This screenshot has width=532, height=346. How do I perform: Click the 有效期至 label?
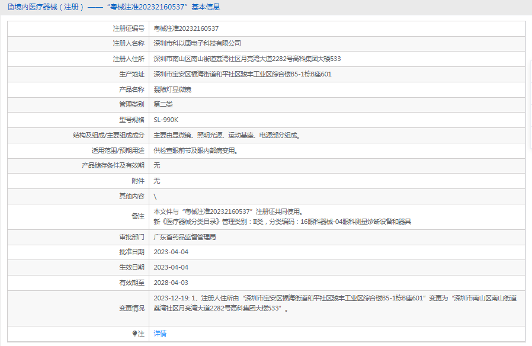(132, 283)
